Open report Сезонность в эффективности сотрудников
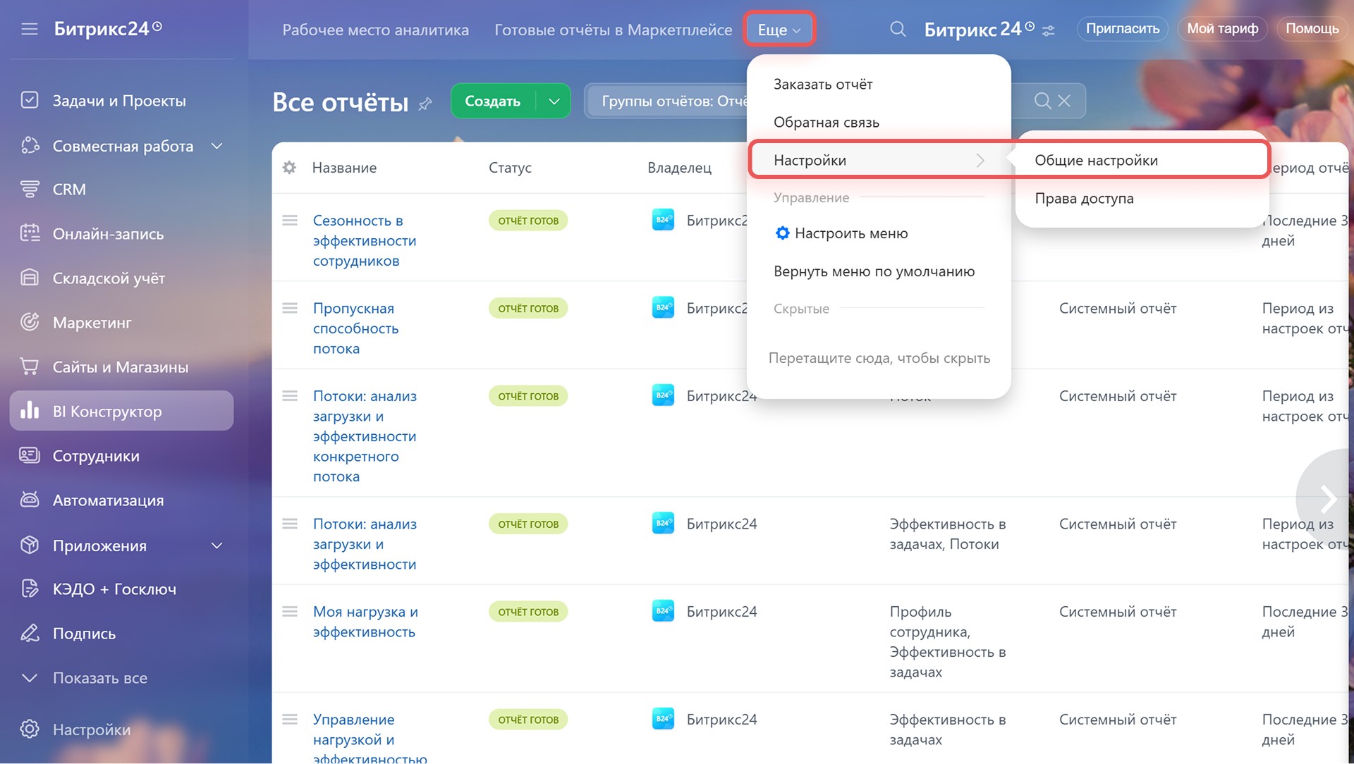The width and height of the screenshot is (1354, 764). click(x=365, y=240)
